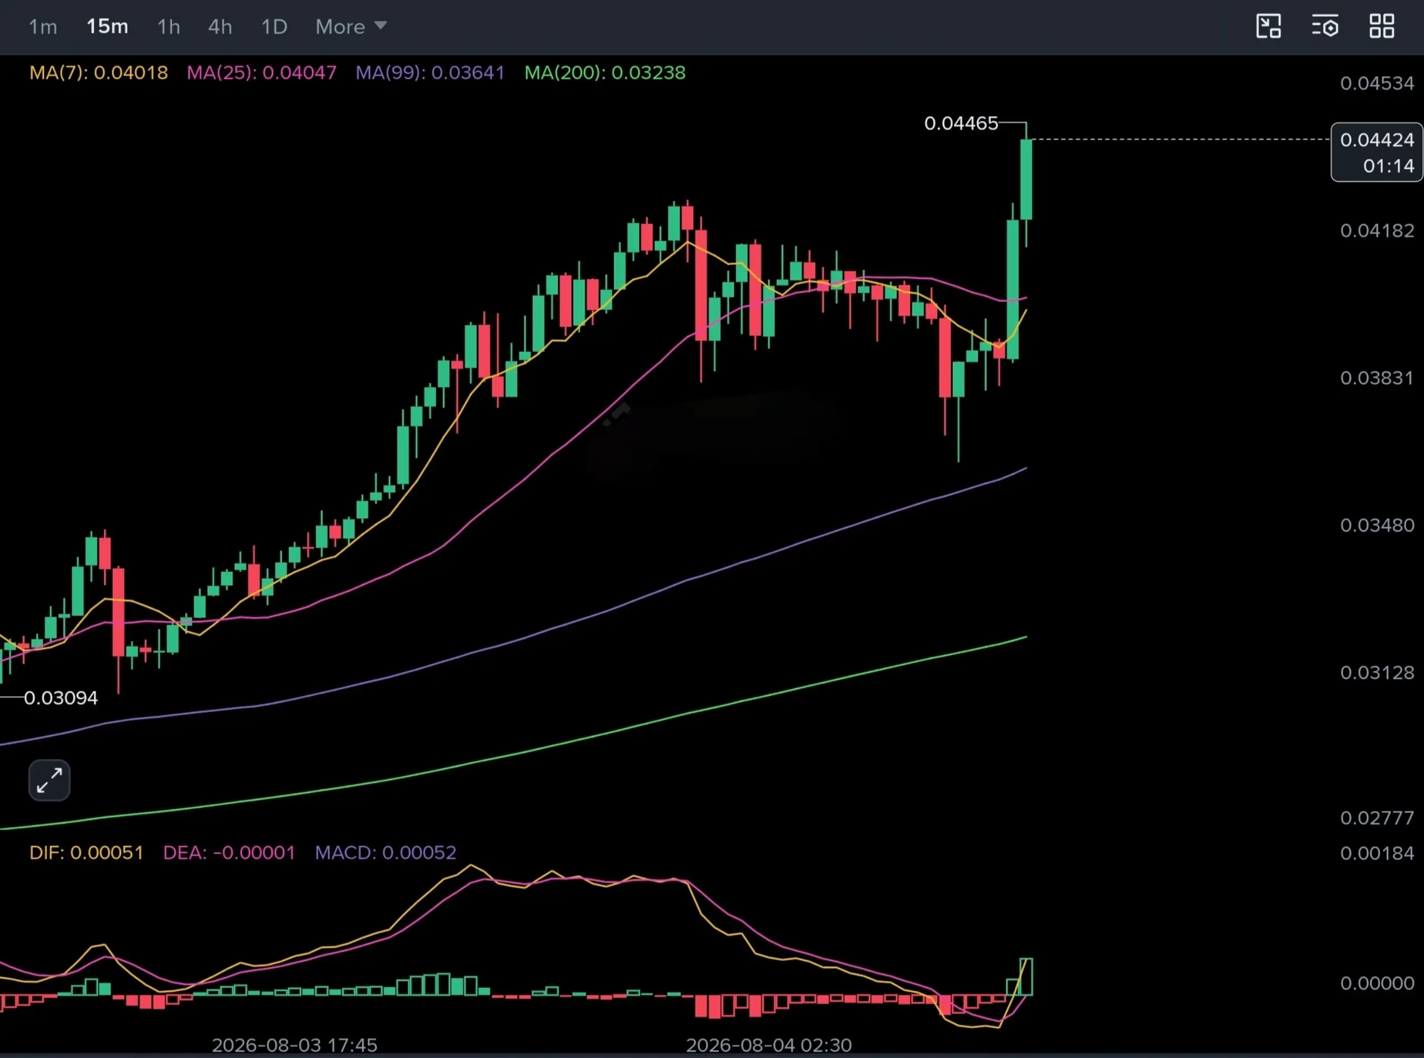This screenshot has height=1058, width=1424.
Task: Select the 15m timeframe tab
Action: pyautogui.click(x=107, y=27)
